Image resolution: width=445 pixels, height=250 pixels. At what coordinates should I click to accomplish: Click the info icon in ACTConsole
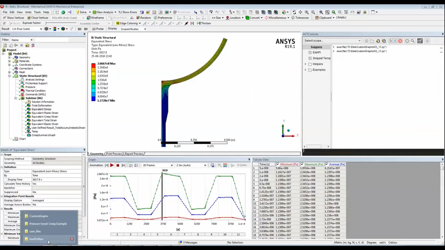[427, 41]
